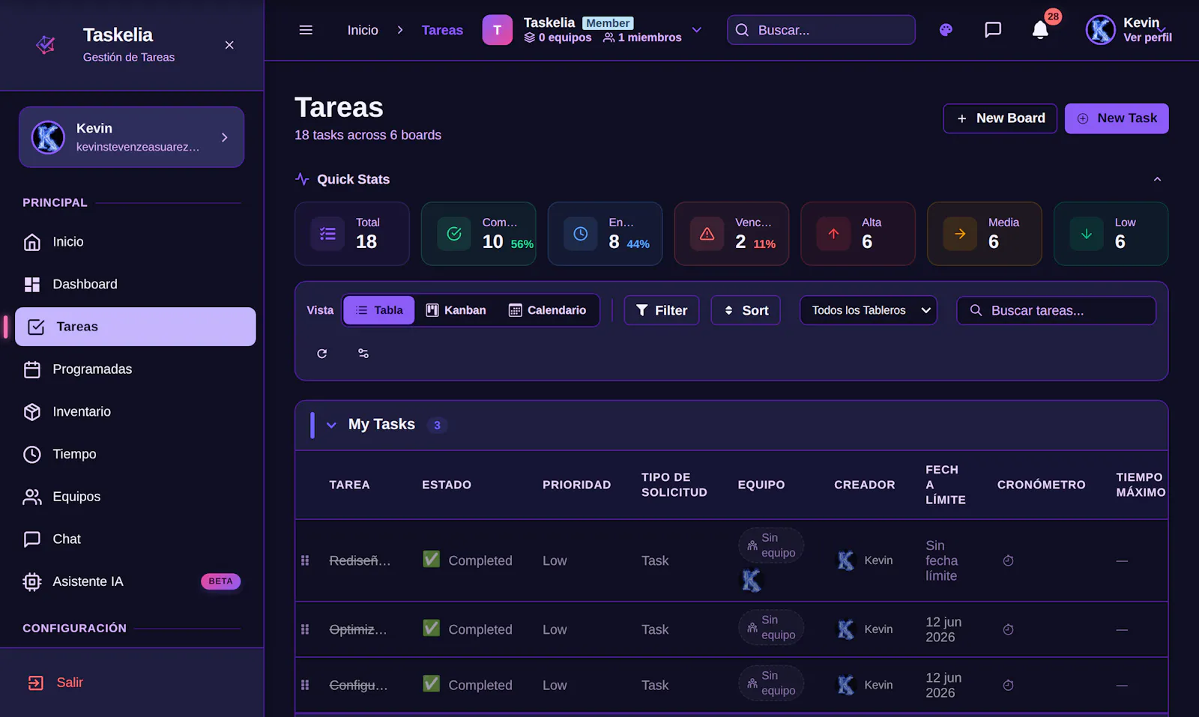This screenshot has width=1199, height=717.
Task: Switch to the Kanban view
Action: click(x=456, y=310)
